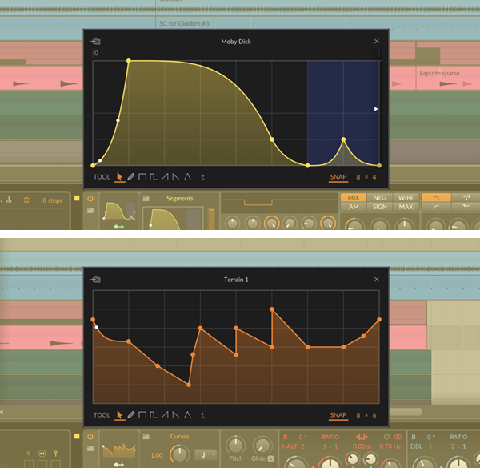Open the preset folder below Segments device power button
Screen dimensions: 480x468
pyautogui.click(x=90, y=211)
